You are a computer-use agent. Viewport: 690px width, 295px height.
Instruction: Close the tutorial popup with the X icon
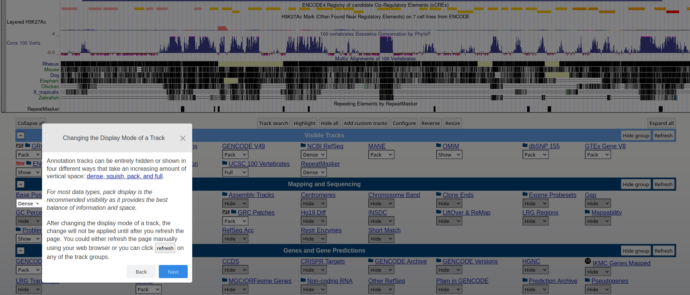pos(183,138)
